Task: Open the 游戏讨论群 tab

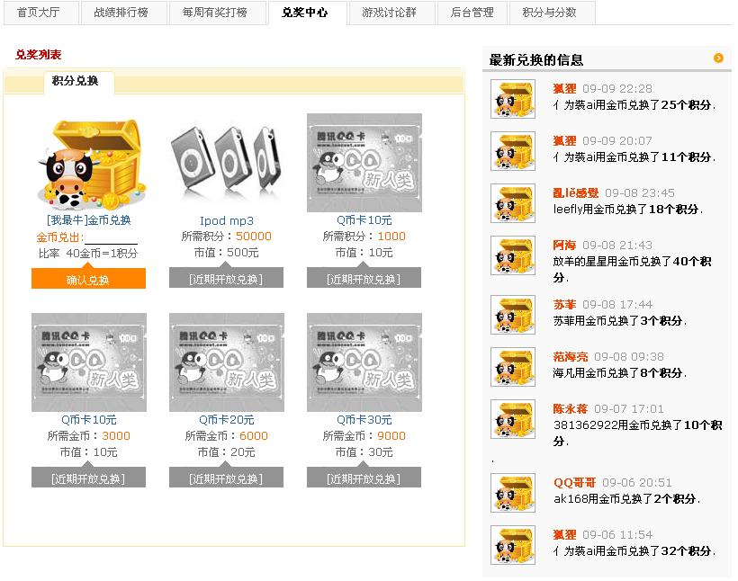Action: 391,13
